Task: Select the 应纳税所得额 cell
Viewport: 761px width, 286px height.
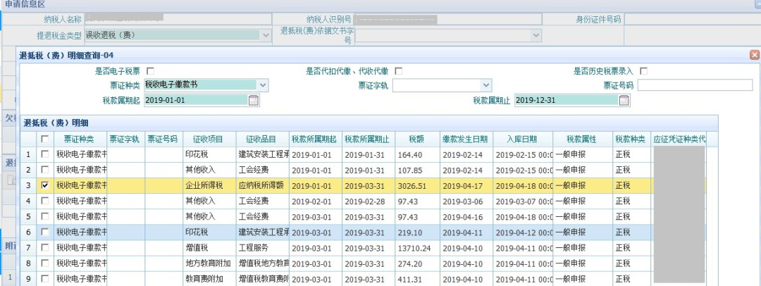Action: (x=263, y=185)
